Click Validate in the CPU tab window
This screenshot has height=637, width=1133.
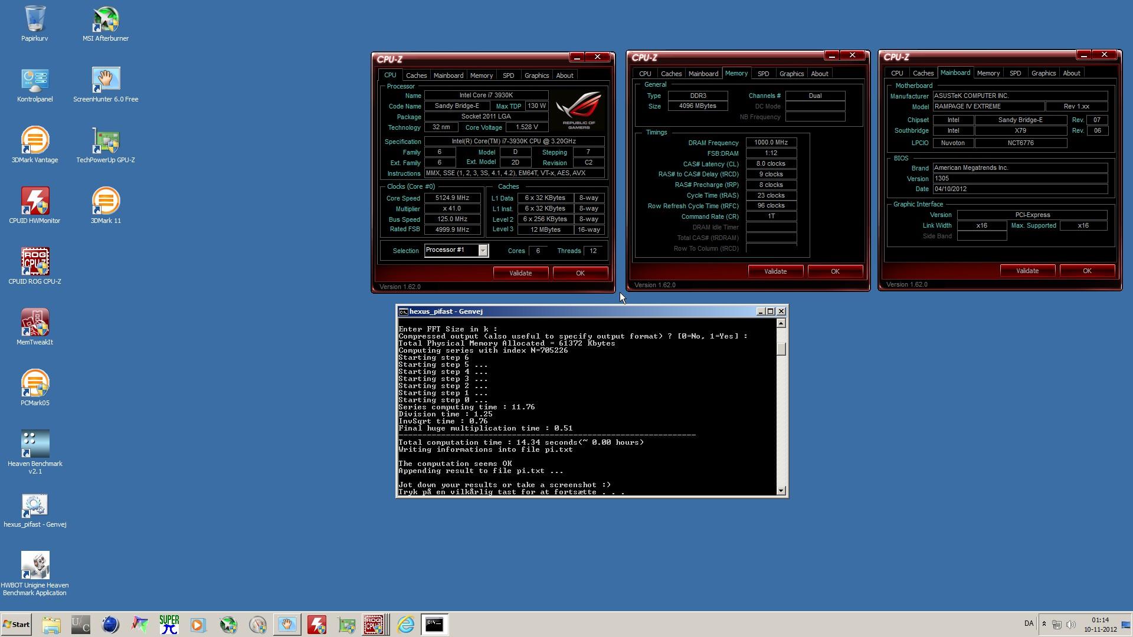(x=520, y=273)
